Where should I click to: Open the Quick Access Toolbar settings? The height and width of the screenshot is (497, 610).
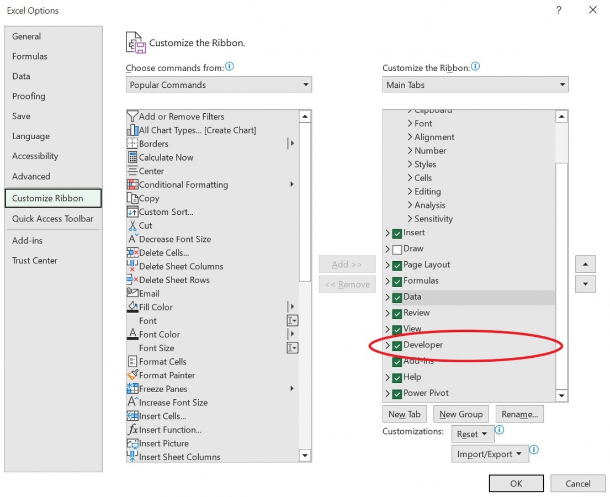point(52,219)
